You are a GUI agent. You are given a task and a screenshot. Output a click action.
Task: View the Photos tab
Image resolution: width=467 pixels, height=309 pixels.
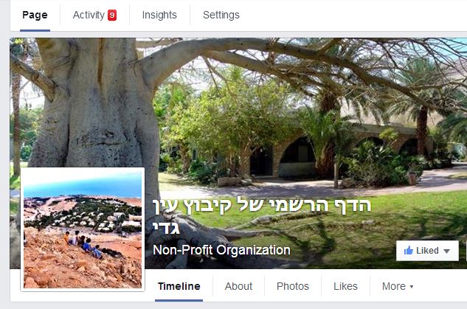(293, 286)
